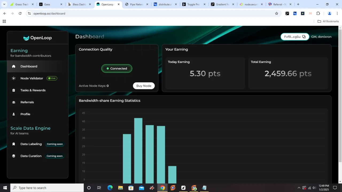The width and height of the screenshot is (342, 192).
Task: View site information icon in address bar
Action: point(29,14)
